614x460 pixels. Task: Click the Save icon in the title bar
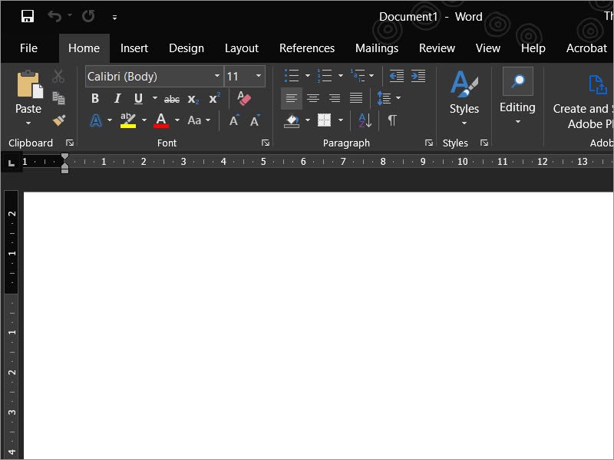coord(28,16)
